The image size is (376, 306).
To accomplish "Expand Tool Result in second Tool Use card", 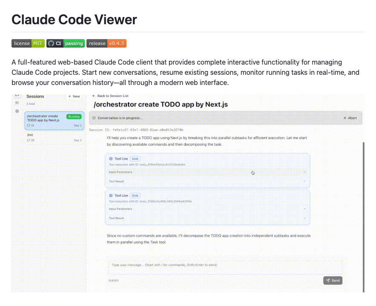I will (x=207, y=218).
